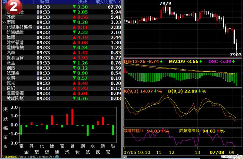Image resolution: width=243 pixels, height=159 pixels.
Task: Click the 07/05 10:10 time axis label
Action: 137,152
